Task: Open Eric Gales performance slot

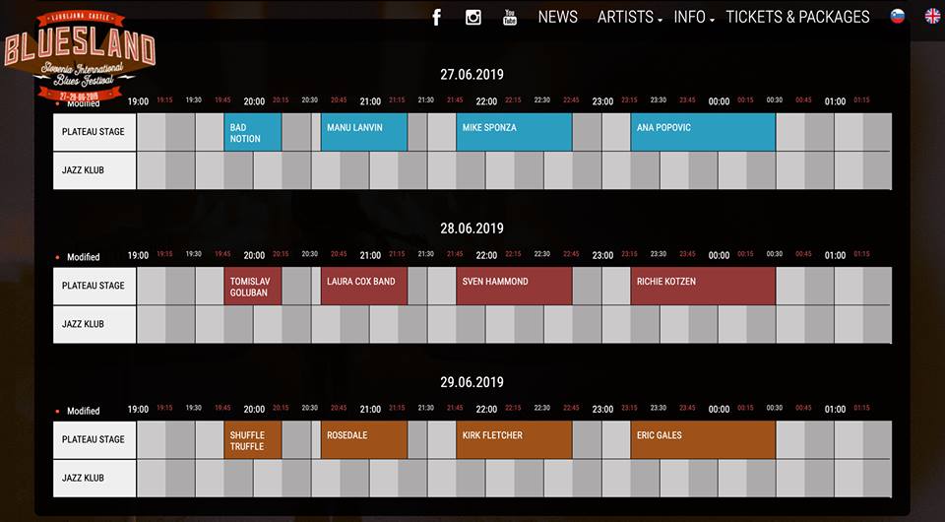Action: click(703, 439)
